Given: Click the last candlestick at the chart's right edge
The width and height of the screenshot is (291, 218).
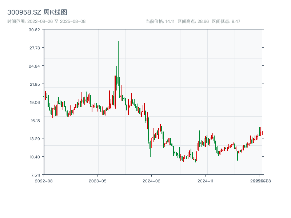Looking at the screenshot, I should [x=262, y=133].
